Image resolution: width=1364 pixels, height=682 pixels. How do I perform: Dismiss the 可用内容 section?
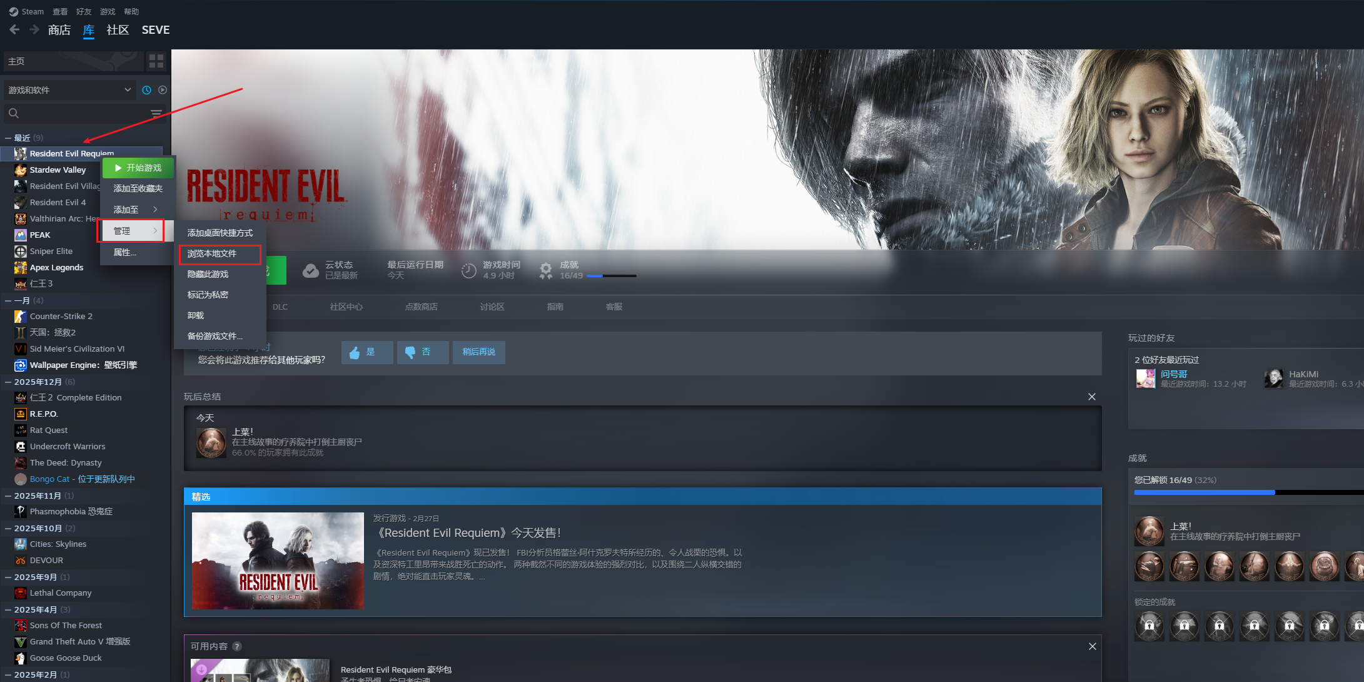(1092, 646)
